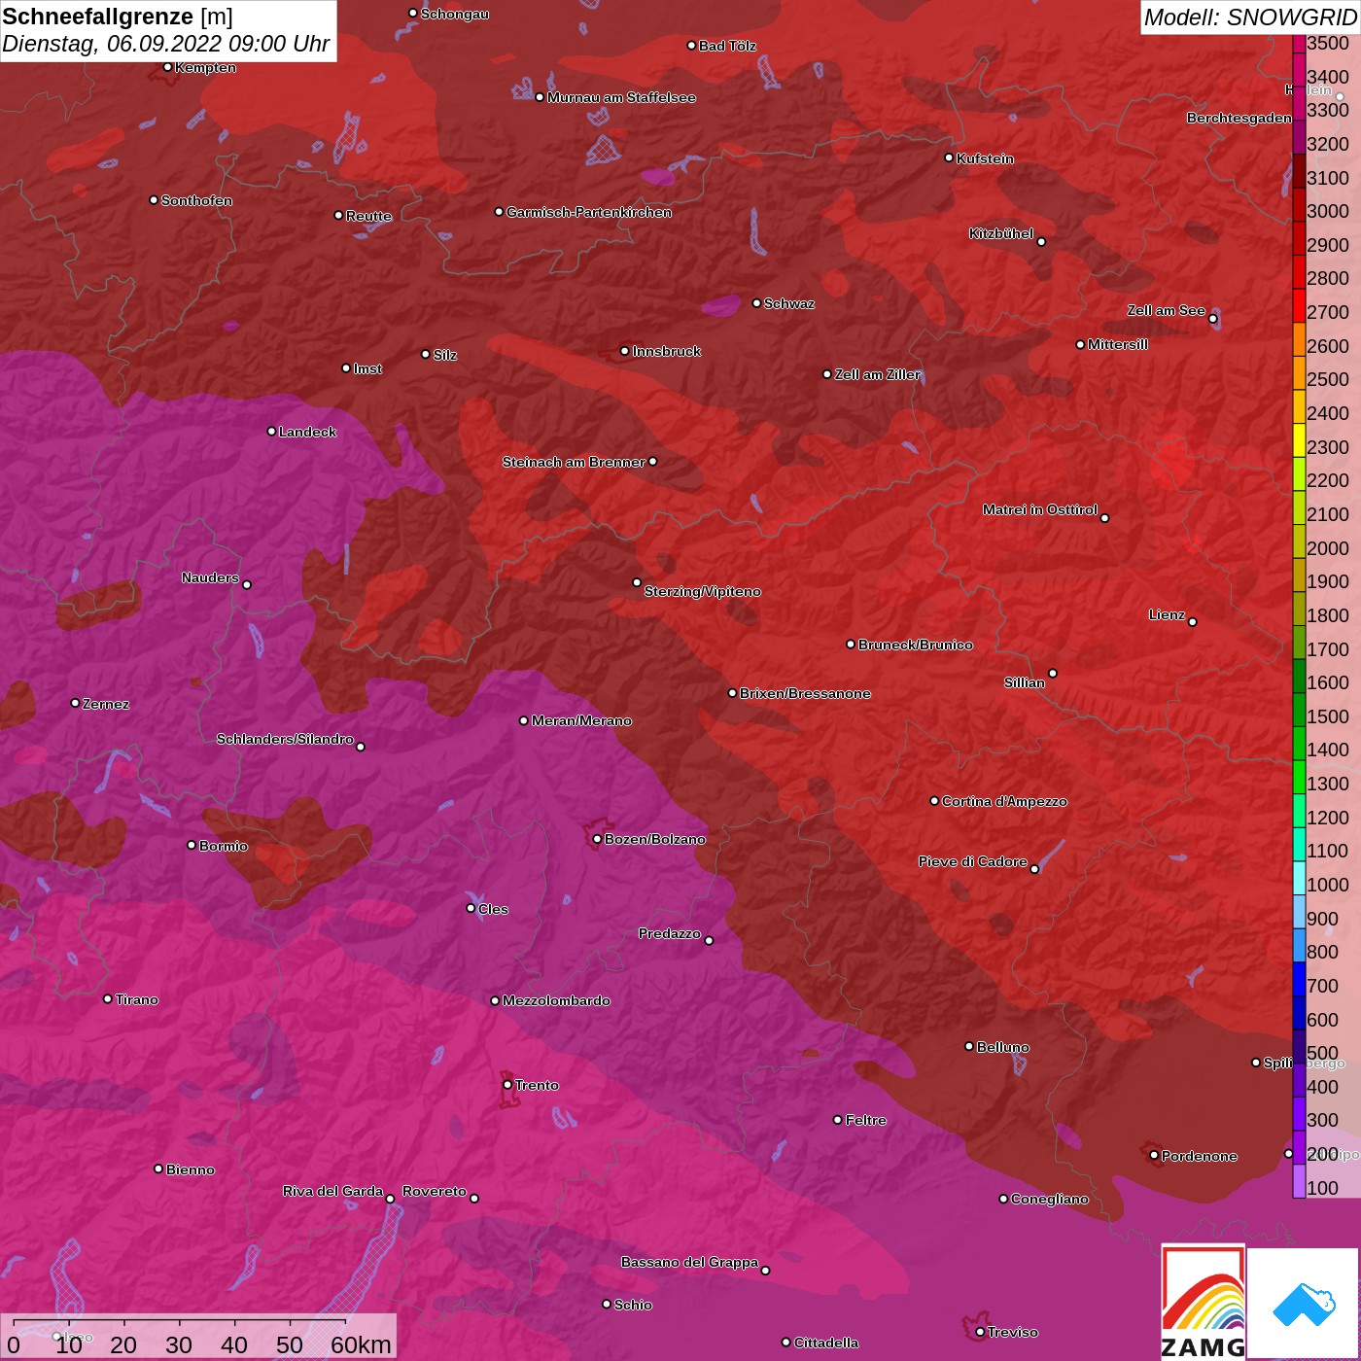The width and height of the screenshot is (1361, 1361).
Task: Select the Sillian label
Action: point(1025,682)
